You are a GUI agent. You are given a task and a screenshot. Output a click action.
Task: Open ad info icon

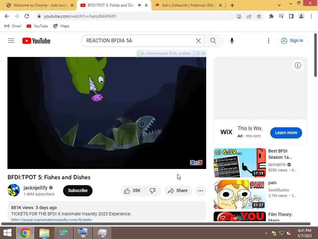298,65
